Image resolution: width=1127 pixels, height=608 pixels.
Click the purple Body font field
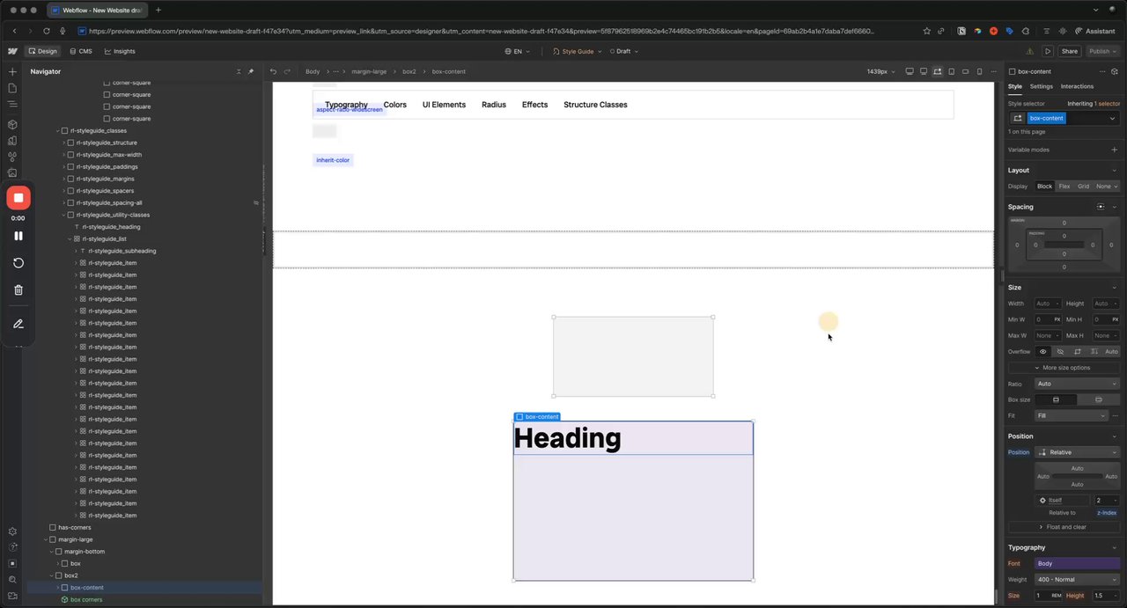point(1078,563)
